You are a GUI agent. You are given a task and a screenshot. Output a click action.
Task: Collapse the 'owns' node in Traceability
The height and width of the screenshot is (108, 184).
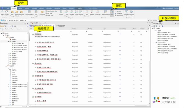(155, 30)
